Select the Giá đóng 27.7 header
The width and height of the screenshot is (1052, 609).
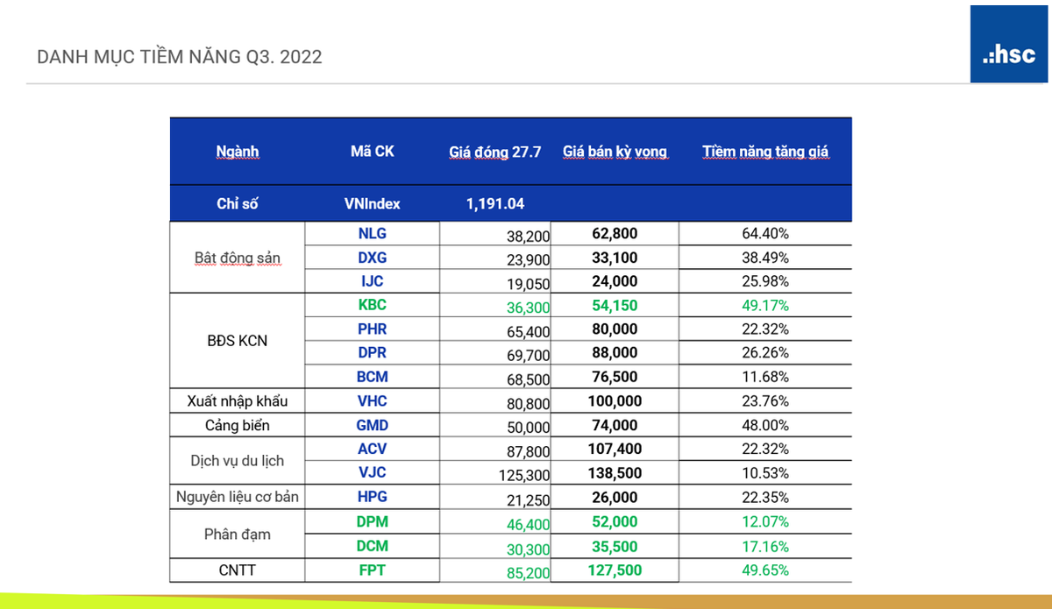(x=494, y=152)
